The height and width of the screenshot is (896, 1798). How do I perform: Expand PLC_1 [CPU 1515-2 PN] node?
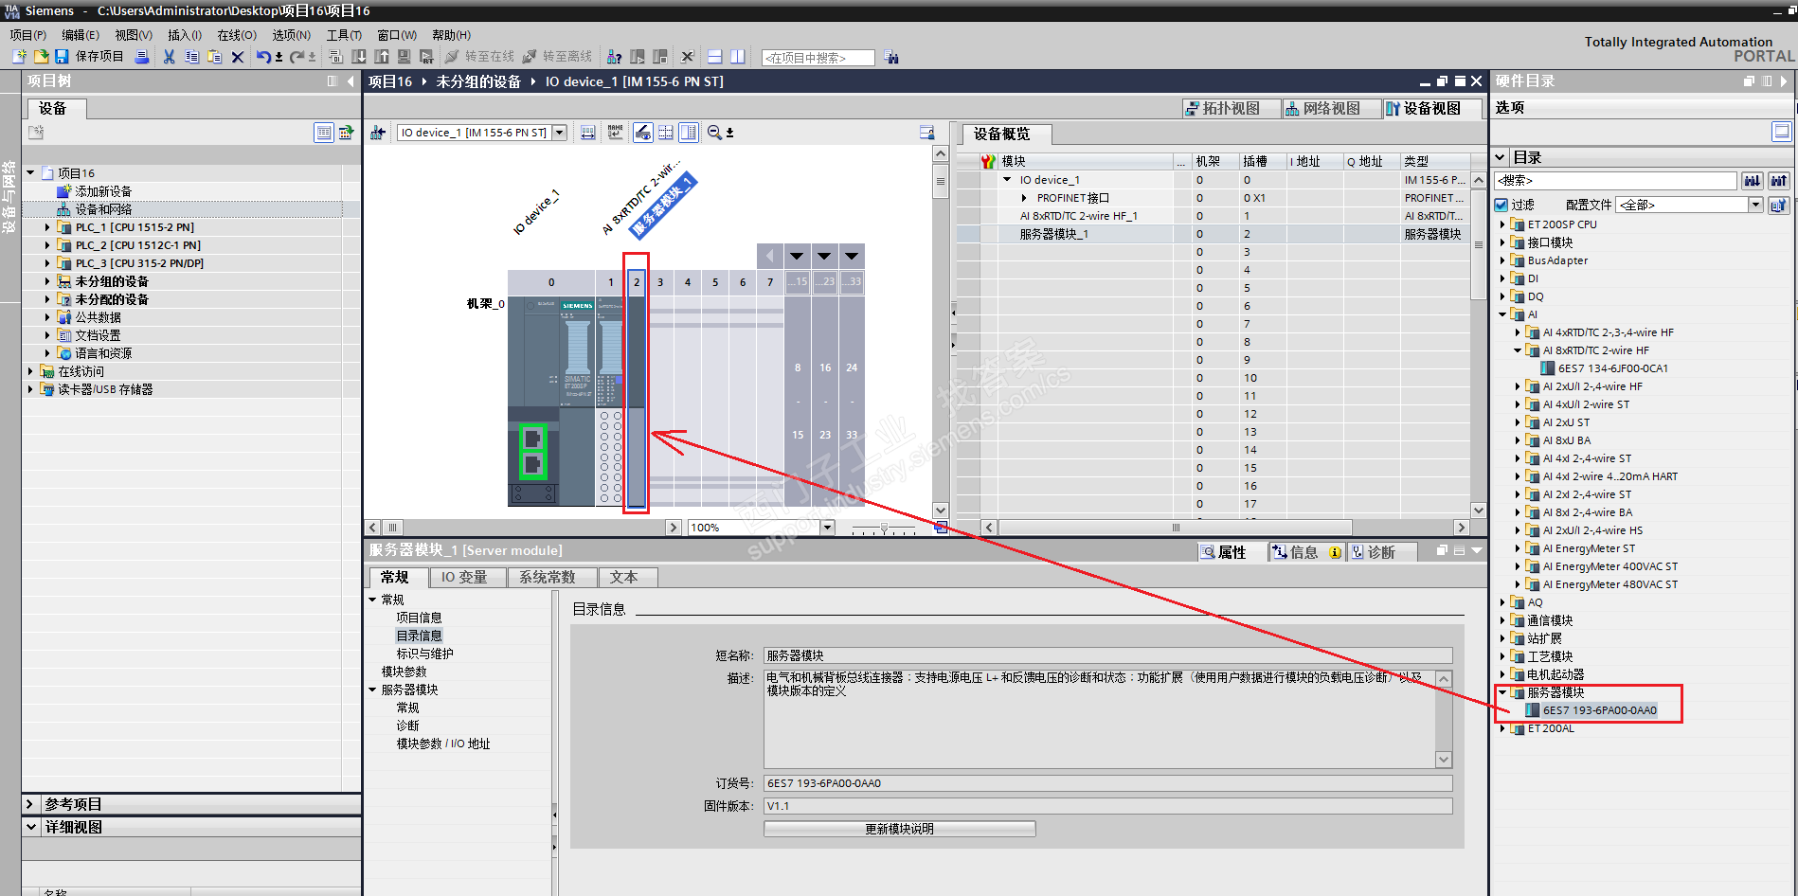pyautogui.click(x=47, y=227)
